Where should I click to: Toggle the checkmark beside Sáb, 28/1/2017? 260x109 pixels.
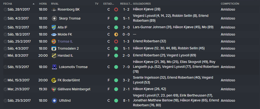5,9
